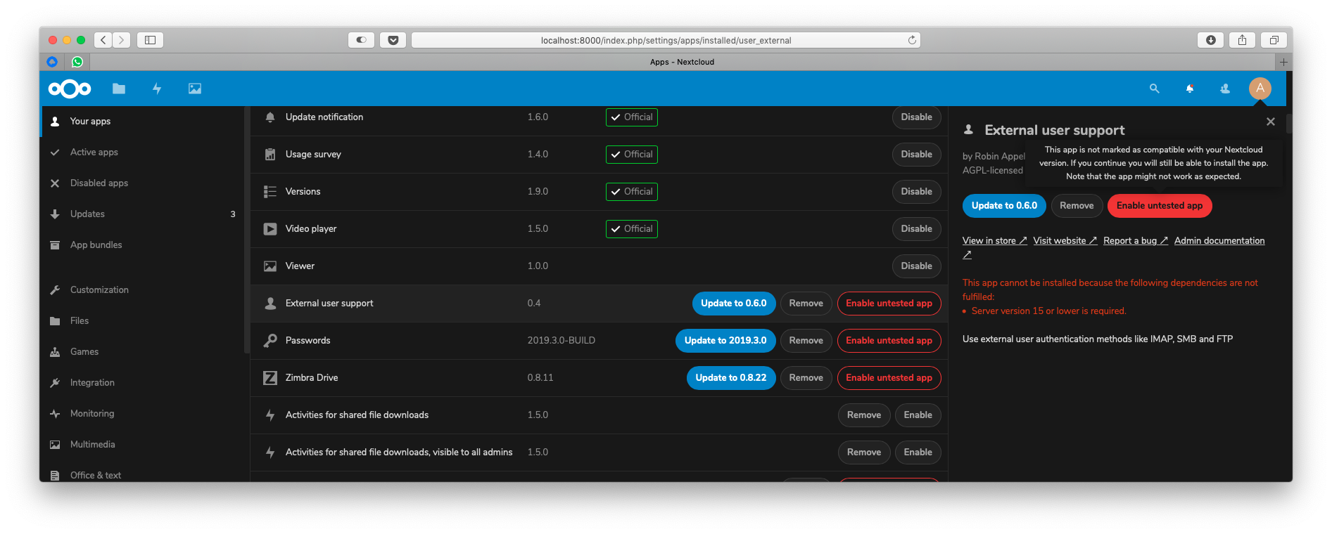This screenshot has width=1332, height=534.
Task: Enable untested Passwords app
Action: [889, 341]
